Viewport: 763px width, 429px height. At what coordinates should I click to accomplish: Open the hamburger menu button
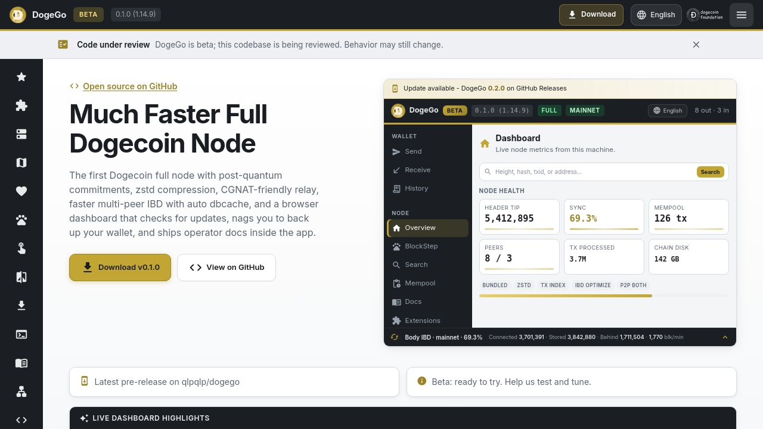pos(742,15)
